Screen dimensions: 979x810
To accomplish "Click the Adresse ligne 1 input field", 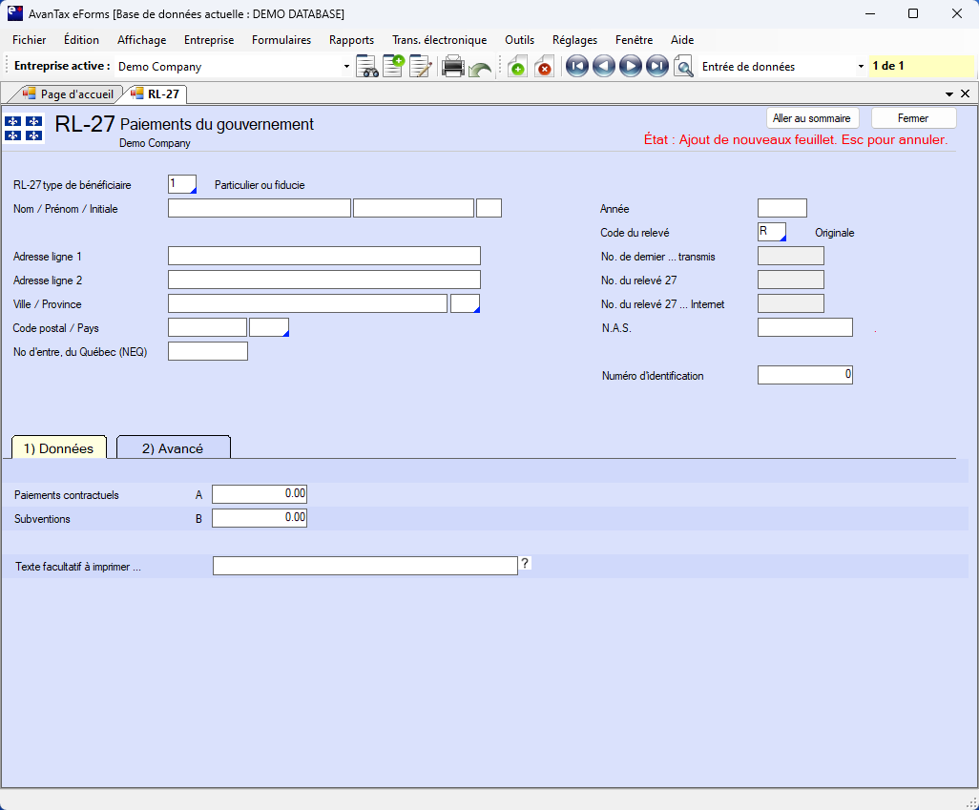I will (x=323, y=256).
